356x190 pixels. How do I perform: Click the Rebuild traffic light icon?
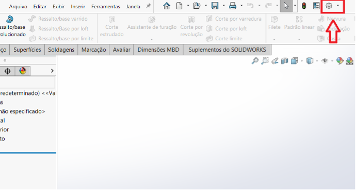304,6
